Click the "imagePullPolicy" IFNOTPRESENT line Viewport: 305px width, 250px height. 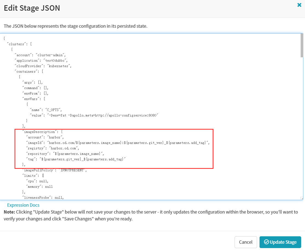coord(55,170)
